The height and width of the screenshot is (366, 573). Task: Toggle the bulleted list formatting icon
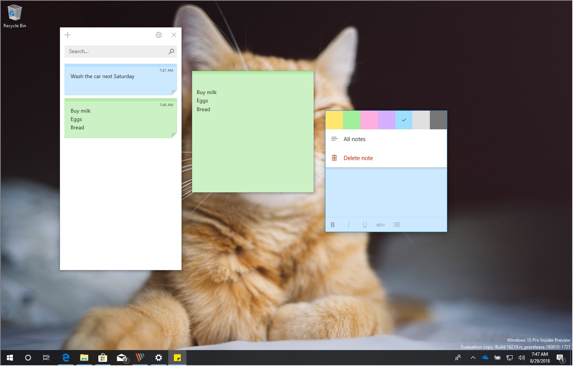[396, 225]
